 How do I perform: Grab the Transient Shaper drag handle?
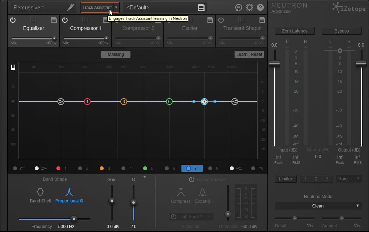click(241, 20)
